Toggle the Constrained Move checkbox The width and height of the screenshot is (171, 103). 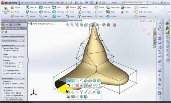[4, 71]
